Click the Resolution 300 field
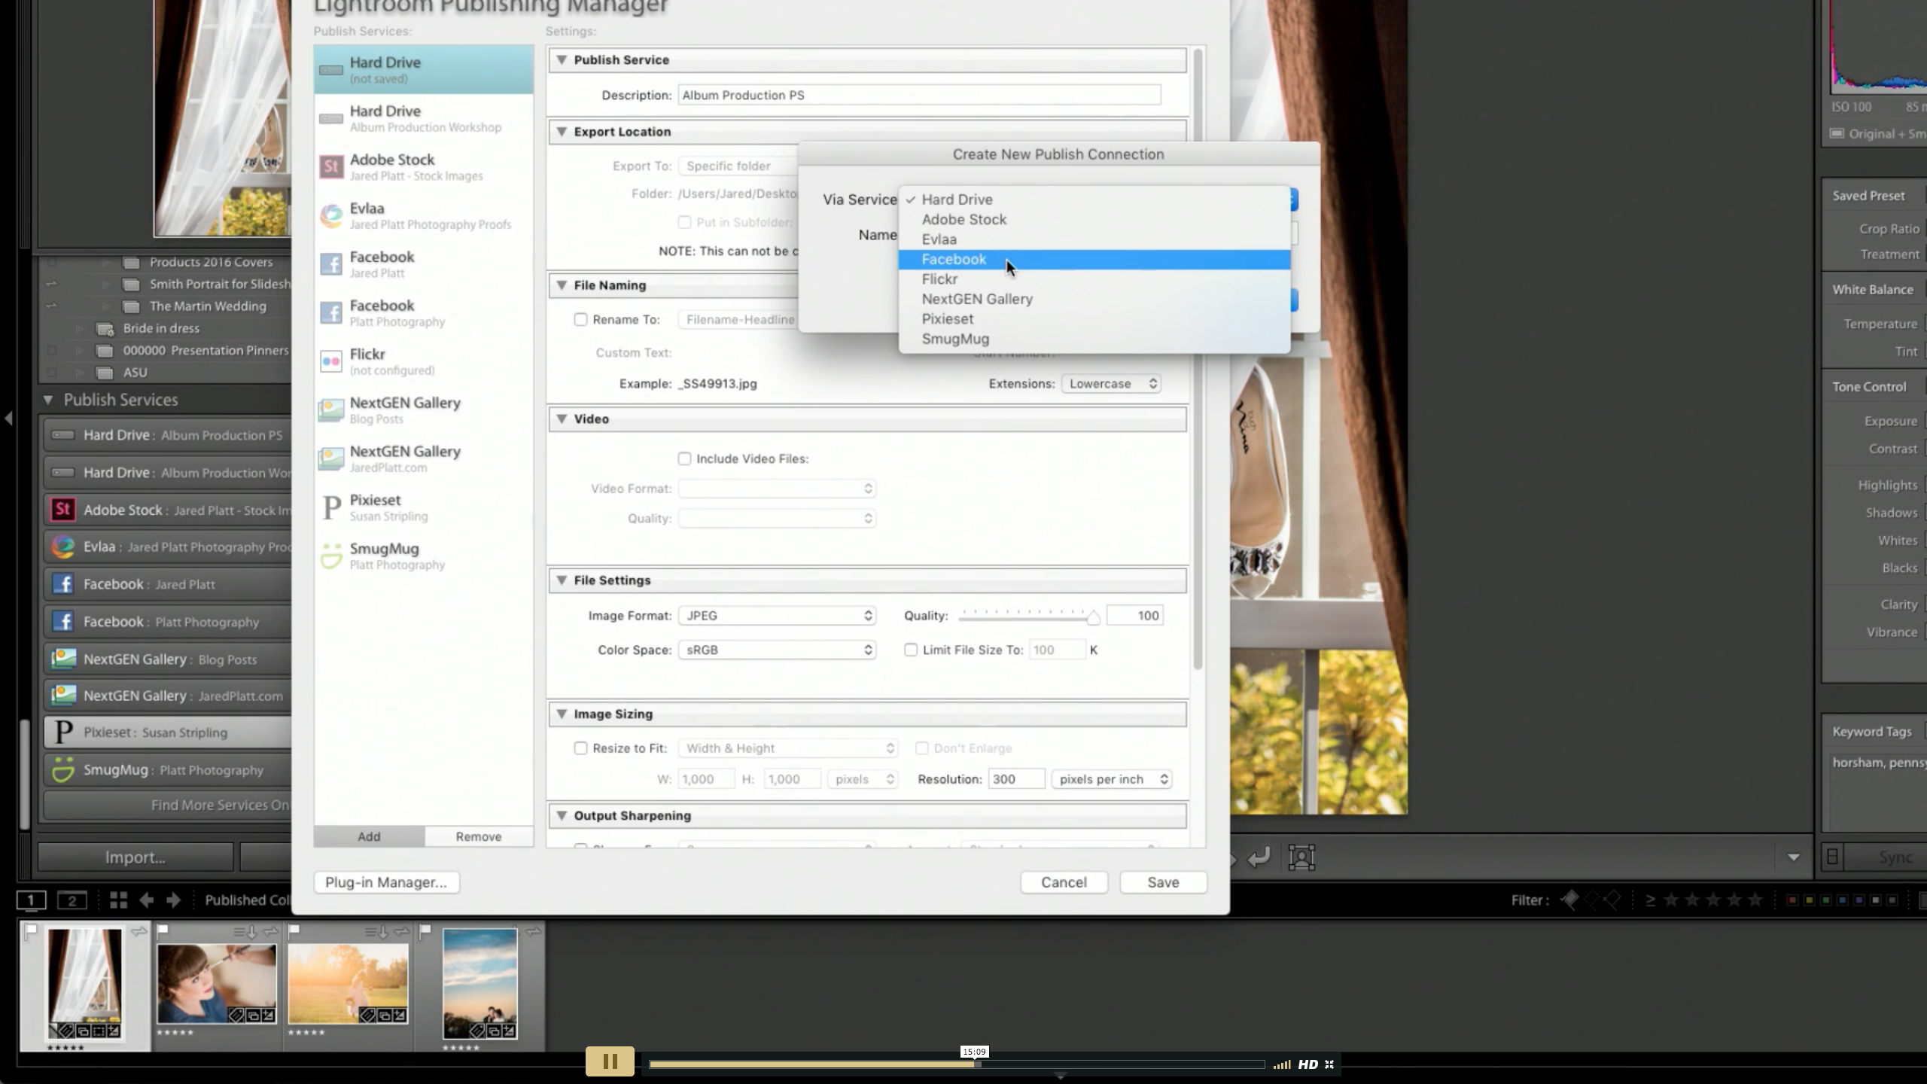 (1016, 779)
